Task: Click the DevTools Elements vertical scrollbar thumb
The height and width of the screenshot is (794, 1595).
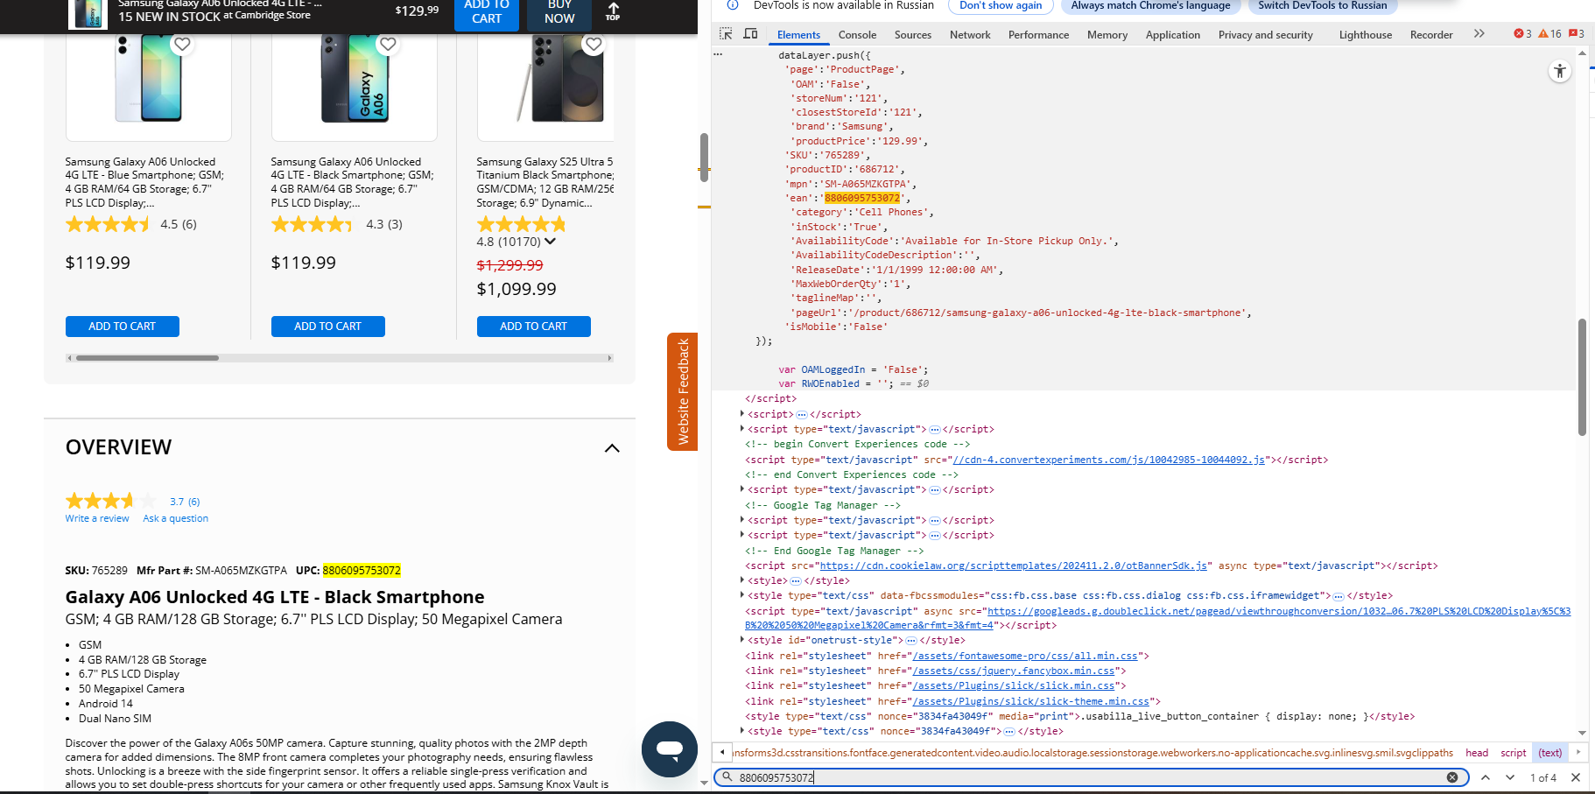Action: click(x=1582, y=377)
